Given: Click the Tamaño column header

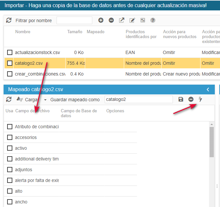Looking at the screenshot, I should (x=75, y=32).
